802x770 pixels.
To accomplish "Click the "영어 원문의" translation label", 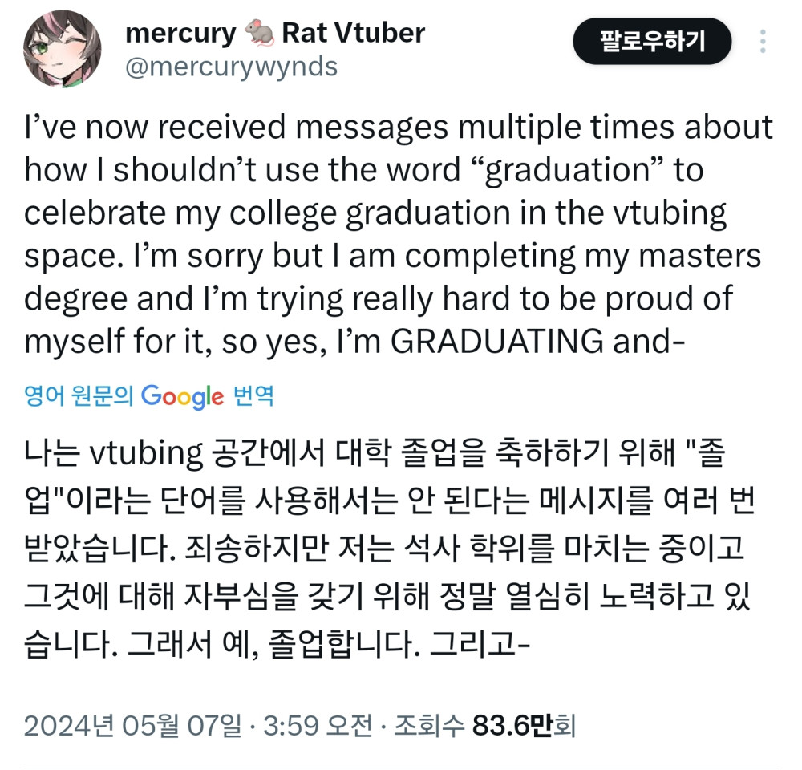I will click(79, 396).
